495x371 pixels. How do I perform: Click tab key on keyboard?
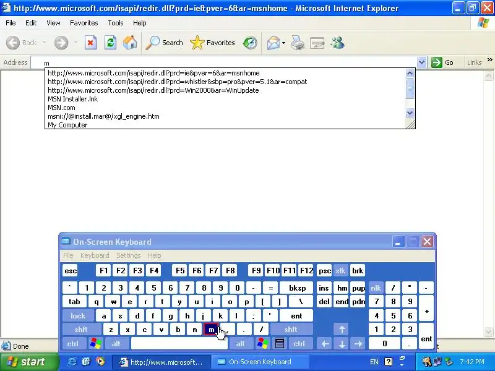click(x=74, y=302)
